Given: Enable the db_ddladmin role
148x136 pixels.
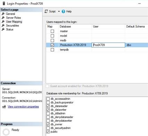Looking at the screenshot, I should [48, 113].
